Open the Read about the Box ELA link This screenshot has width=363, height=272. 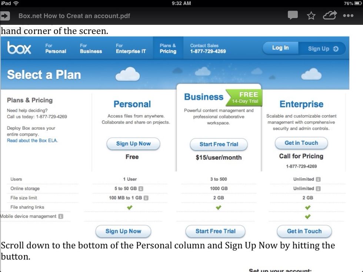click(x=32, y=141)
